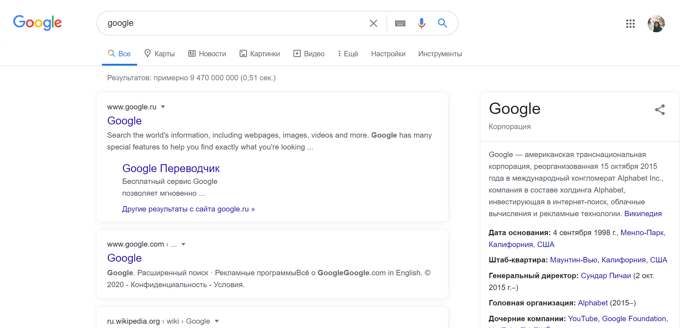
Task: Select the Все tab
Action: [119, 54]
